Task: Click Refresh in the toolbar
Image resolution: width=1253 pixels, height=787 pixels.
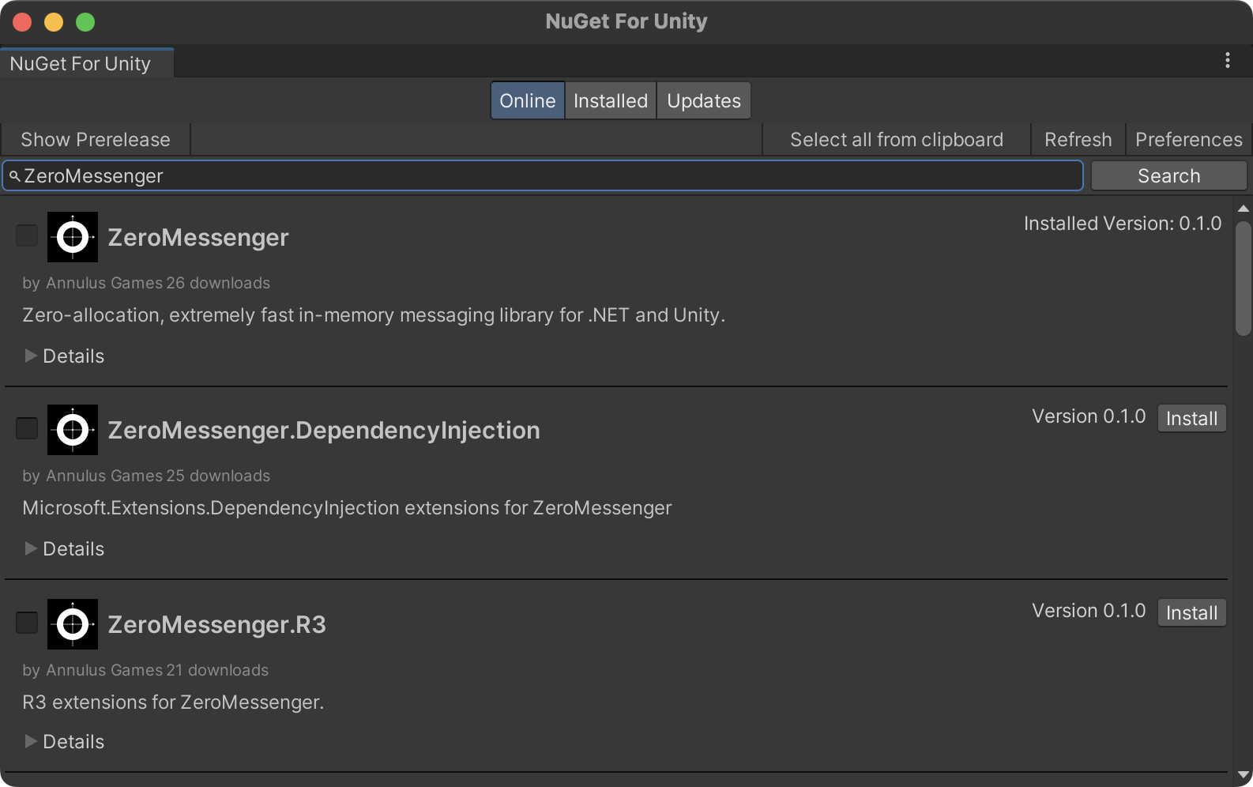Action: click(x=1078, y=140)
